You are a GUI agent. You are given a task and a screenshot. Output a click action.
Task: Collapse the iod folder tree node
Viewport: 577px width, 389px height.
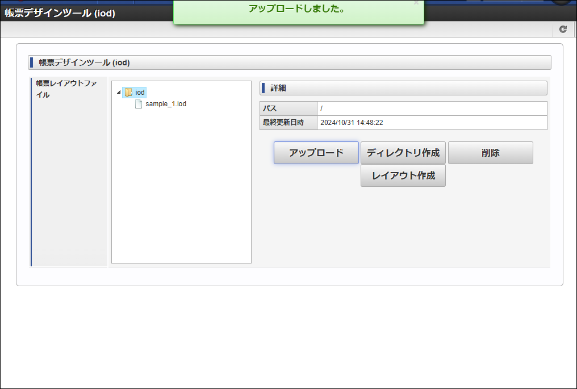(x=119, y=92)
